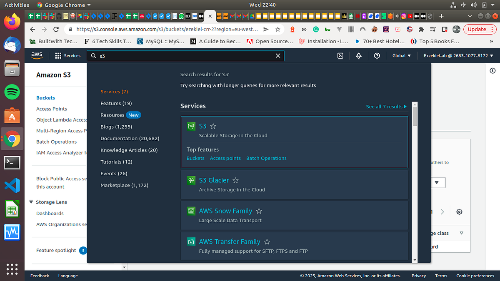Select Knowledge Articles (20) category
Image resolution: width=500 pixels, height=281 pixels.
point(129,150)
